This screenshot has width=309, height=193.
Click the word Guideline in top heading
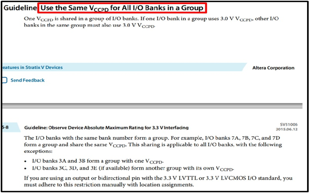click(x=20, y=8)
